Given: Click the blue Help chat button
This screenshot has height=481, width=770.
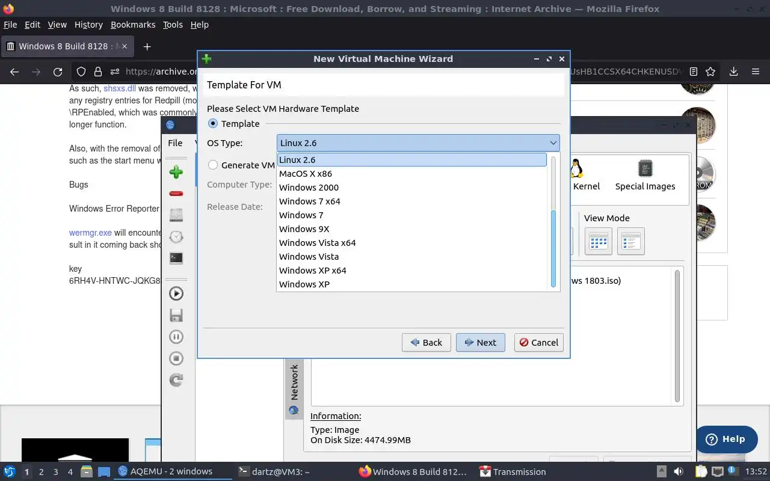Looking at the screenshot, I should 727,439.
